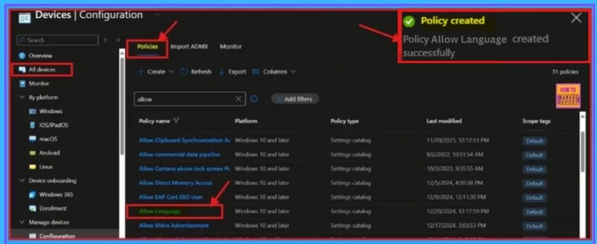Collapse the Manage devices section
Screen dimensions: 597x244
click(22, 223)
